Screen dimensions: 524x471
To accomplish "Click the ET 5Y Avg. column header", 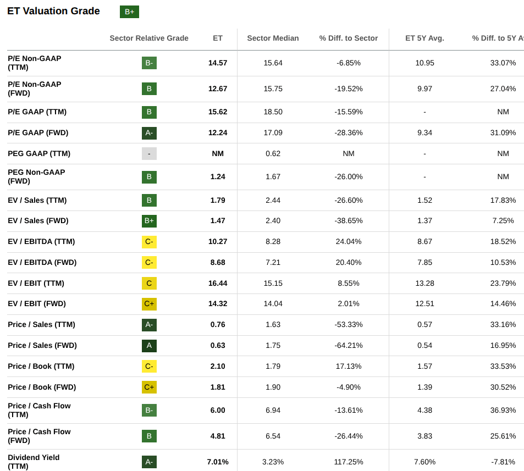I will click(x=424, y=38).
